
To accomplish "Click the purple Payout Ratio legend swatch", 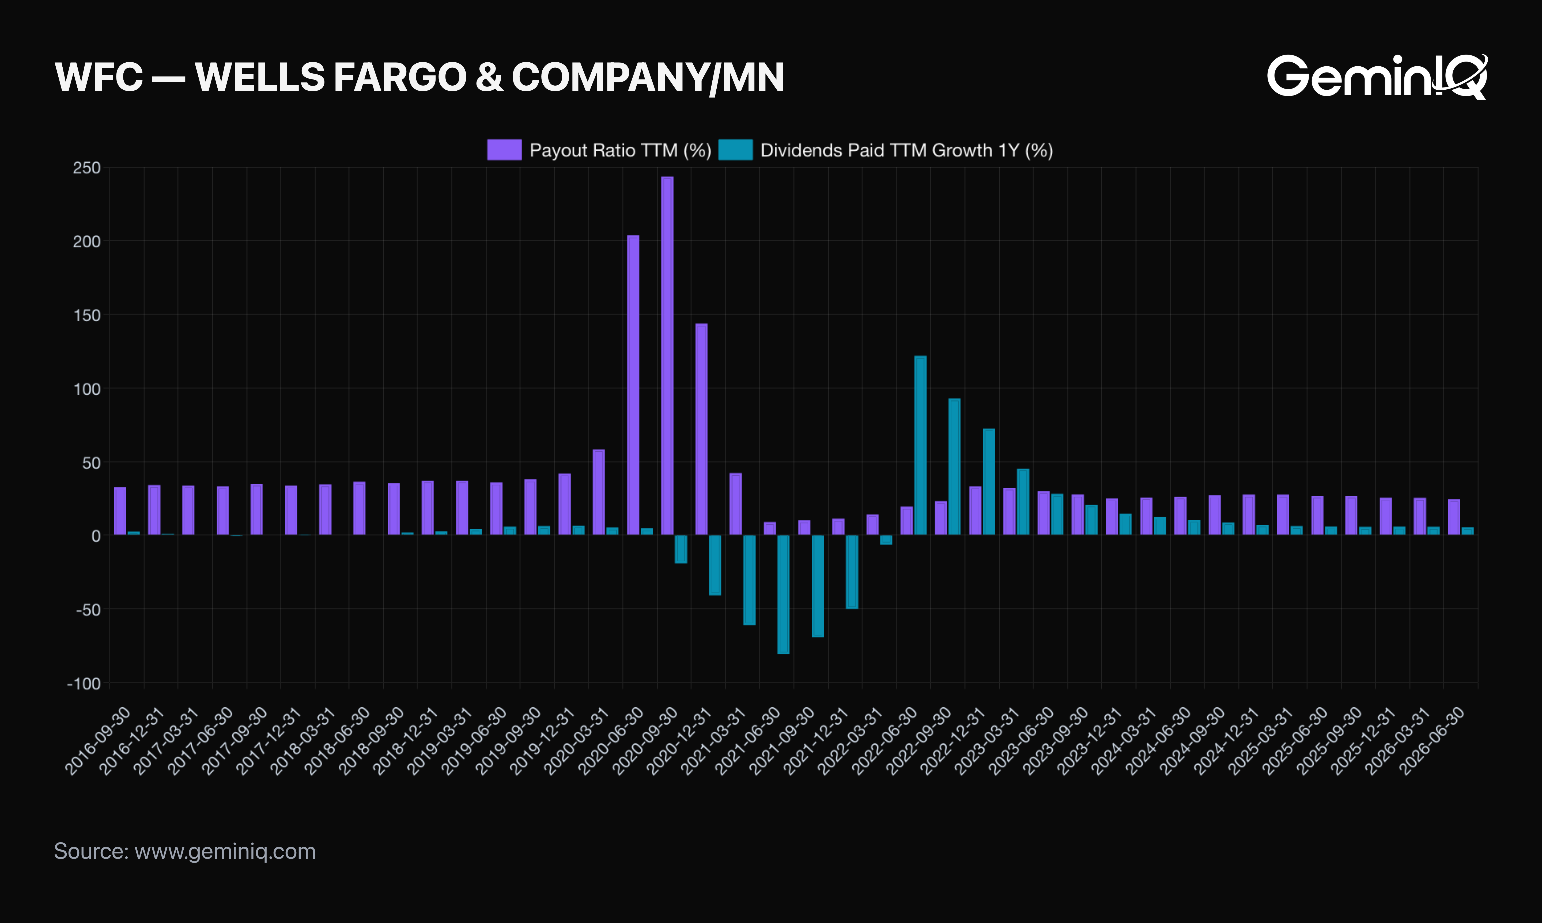I will tap(504, 150).
